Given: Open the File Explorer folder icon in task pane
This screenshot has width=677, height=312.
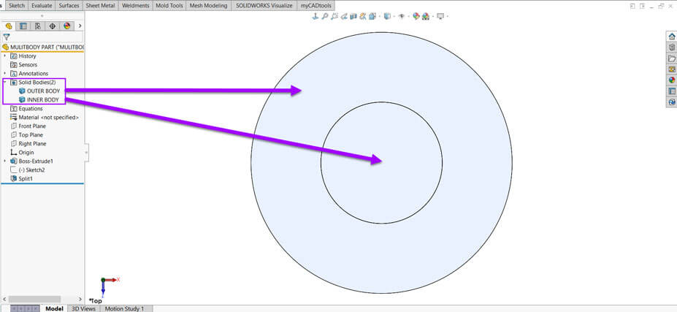Looking at the screenshot, I should pyautogui.click(x=671, y=58).
